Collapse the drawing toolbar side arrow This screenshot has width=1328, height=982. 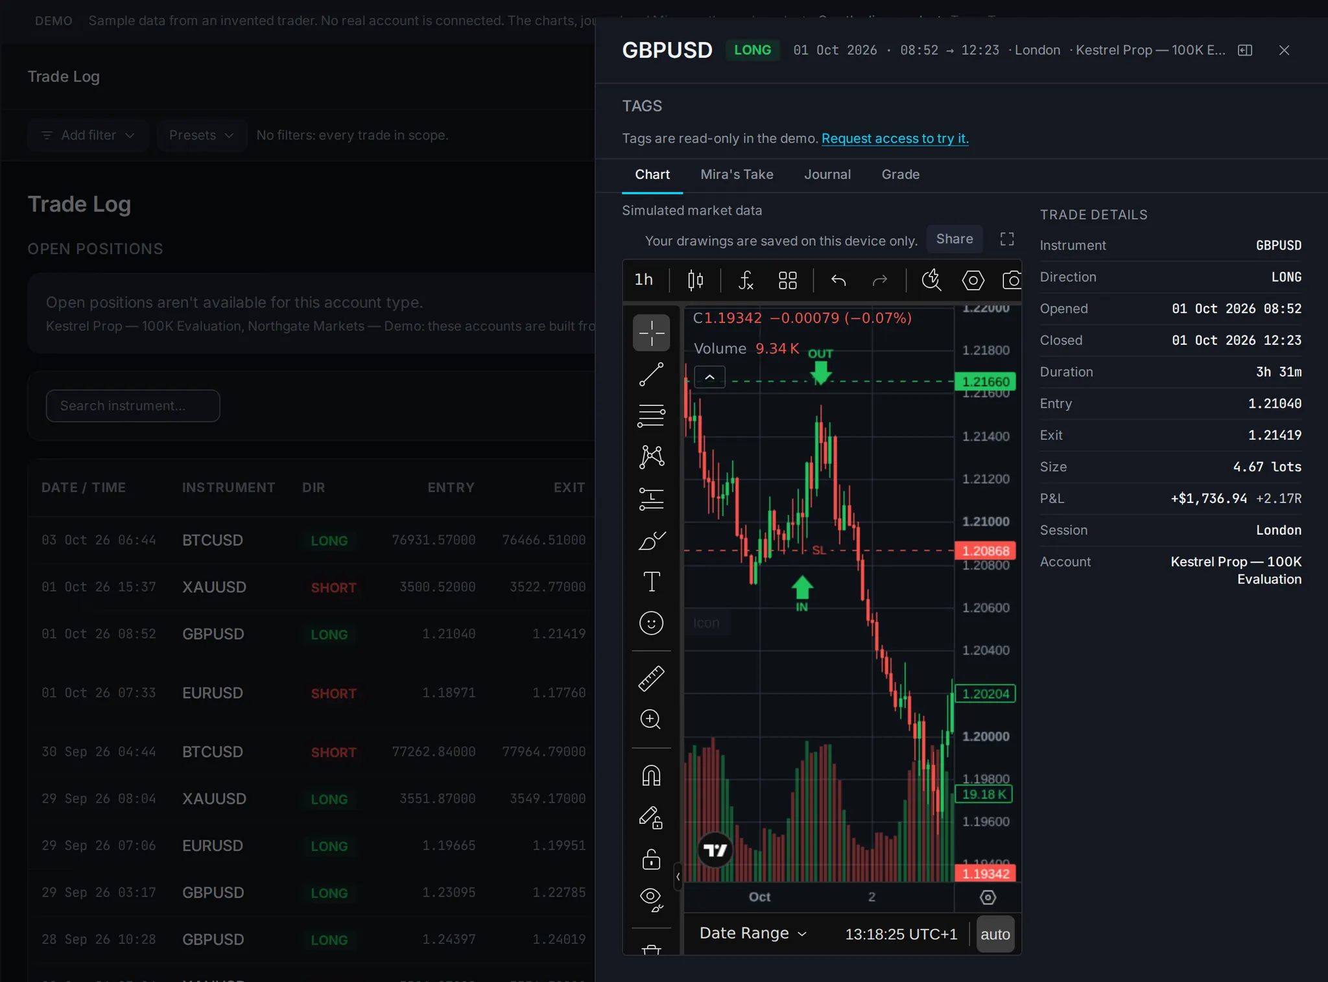click(x=678, y=877)
